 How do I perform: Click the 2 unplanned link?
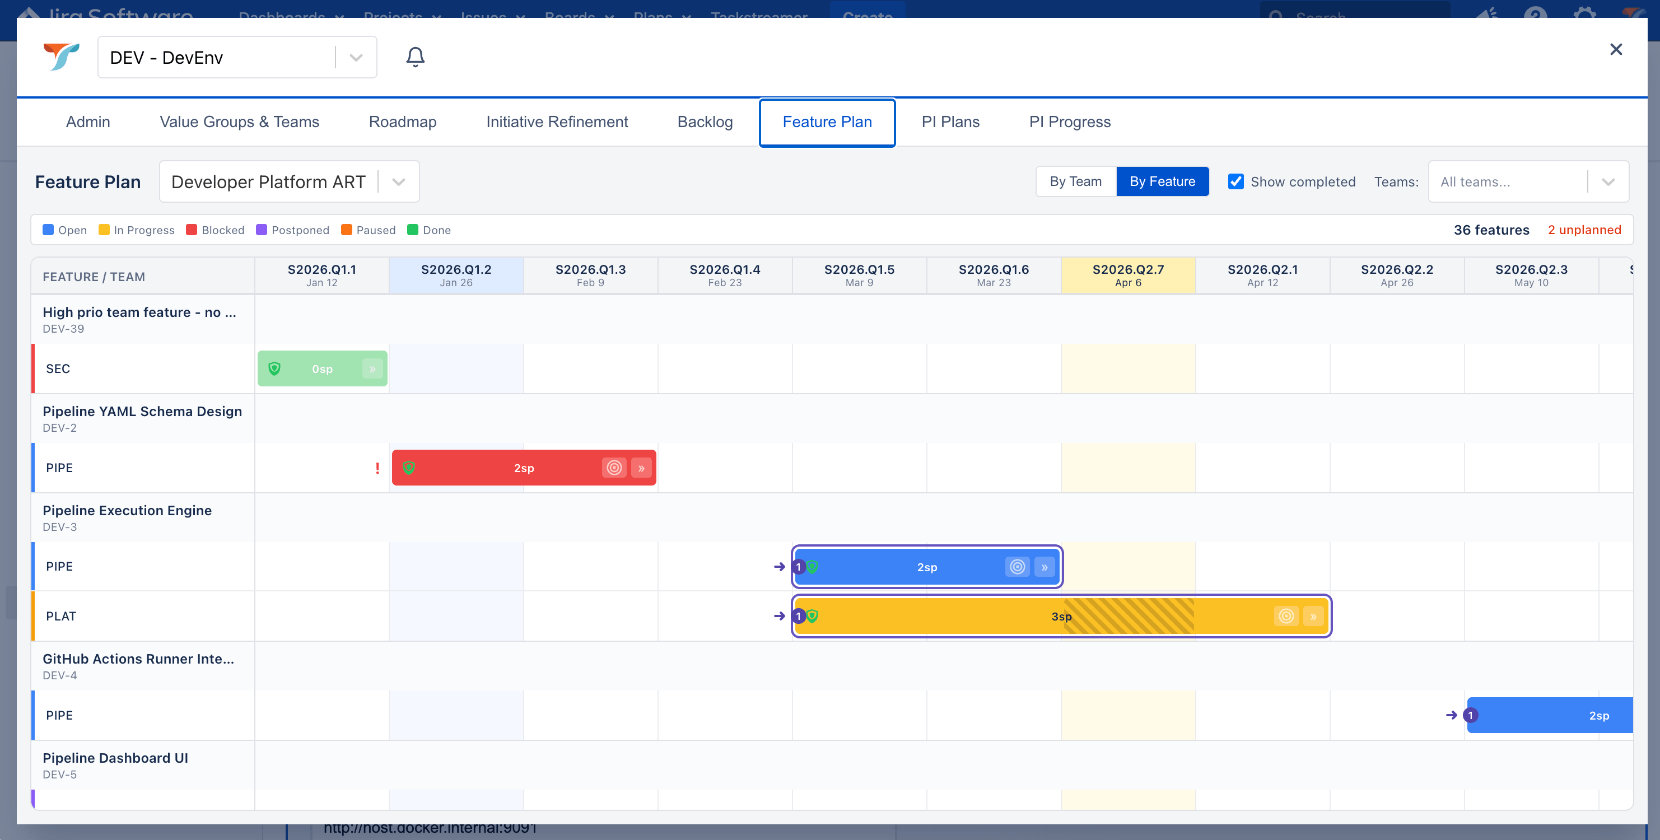1584,230
